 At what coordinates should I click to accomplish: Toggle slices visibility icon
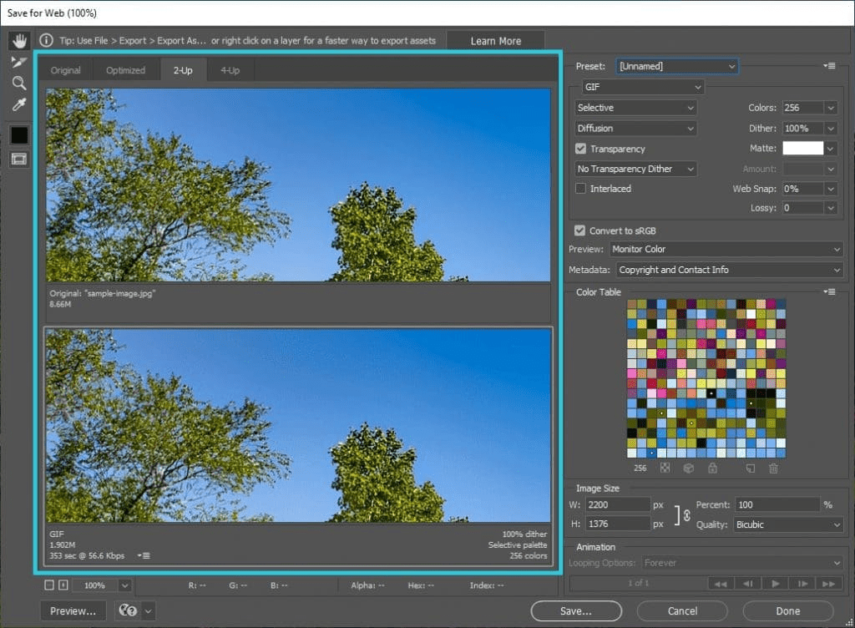(x=19, y=160)
